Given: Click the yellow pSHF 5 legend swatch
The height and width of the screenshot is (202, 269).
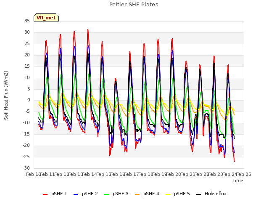Looking at the screenshot, I should point(168,194).
